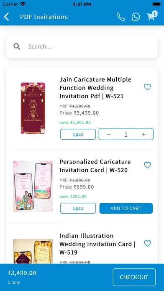Increase quantity with the plus button

(x=143, y=134)
